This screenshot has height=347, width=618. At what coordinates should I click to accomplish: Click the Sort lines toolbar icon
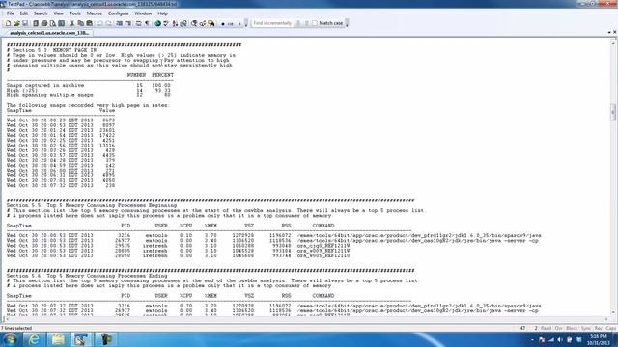175,23
